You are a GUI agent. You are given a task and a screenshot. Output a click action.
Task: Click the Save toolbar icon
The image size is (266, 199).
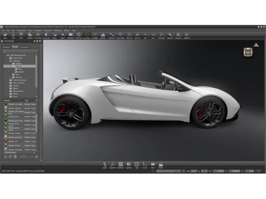click(x=21, y=34)
